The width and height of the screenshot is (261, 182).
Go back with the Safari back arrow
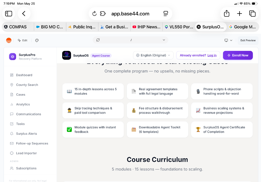(24, 14)
